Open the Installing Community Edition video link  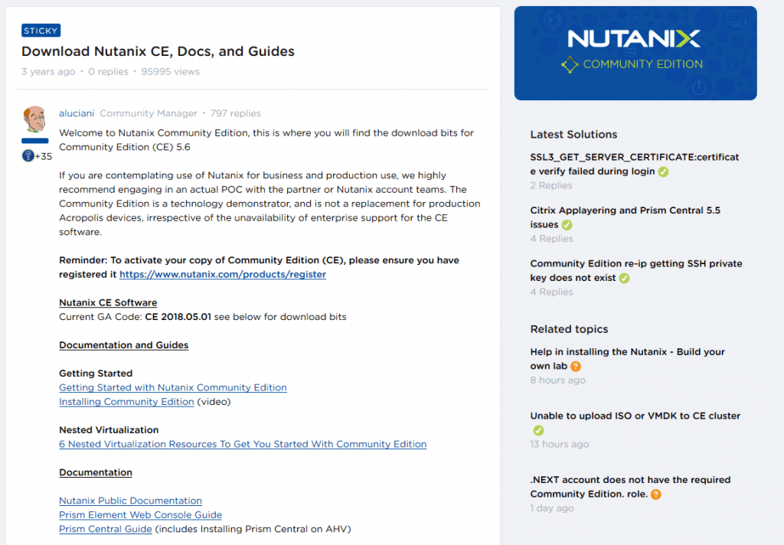point(126,402)
